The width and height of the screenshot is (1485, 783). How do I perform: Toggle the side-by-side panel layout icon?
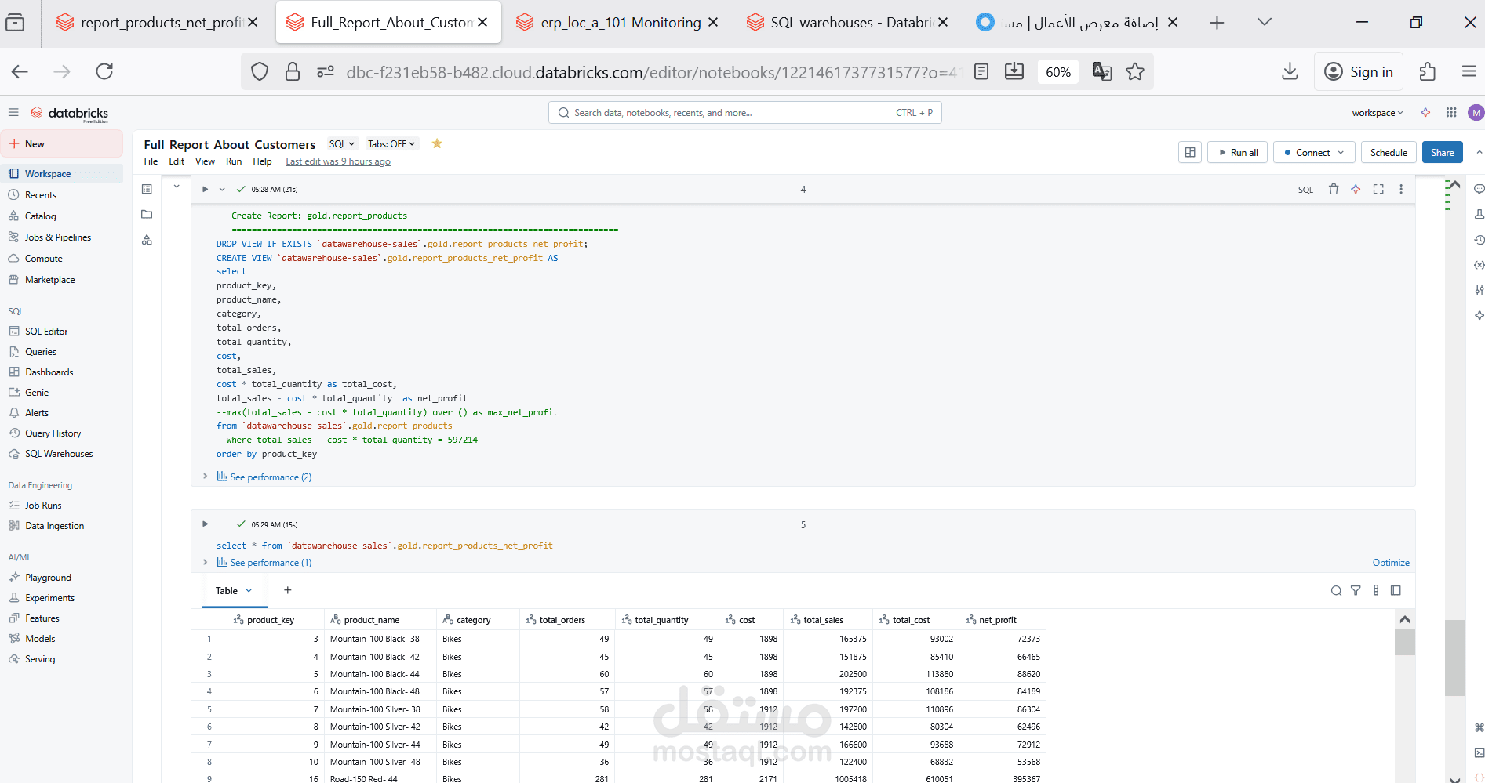pos(1190,152)
